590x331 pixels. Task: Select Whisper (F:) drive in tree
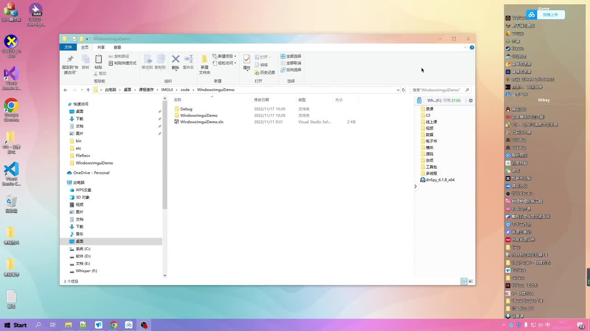(86, 271)
